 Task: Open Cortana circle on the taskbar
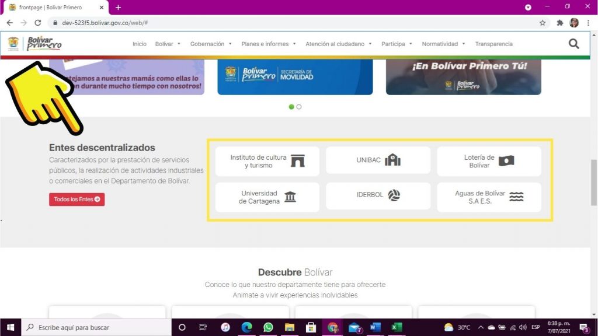182,327
